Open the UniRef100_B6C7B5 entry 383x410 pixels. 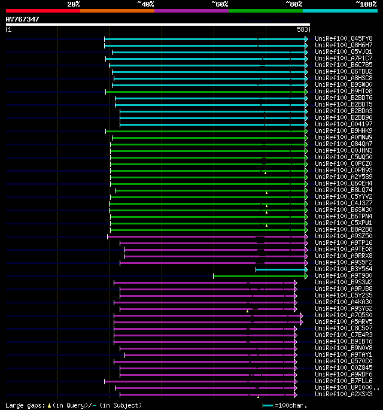(344, 65)
